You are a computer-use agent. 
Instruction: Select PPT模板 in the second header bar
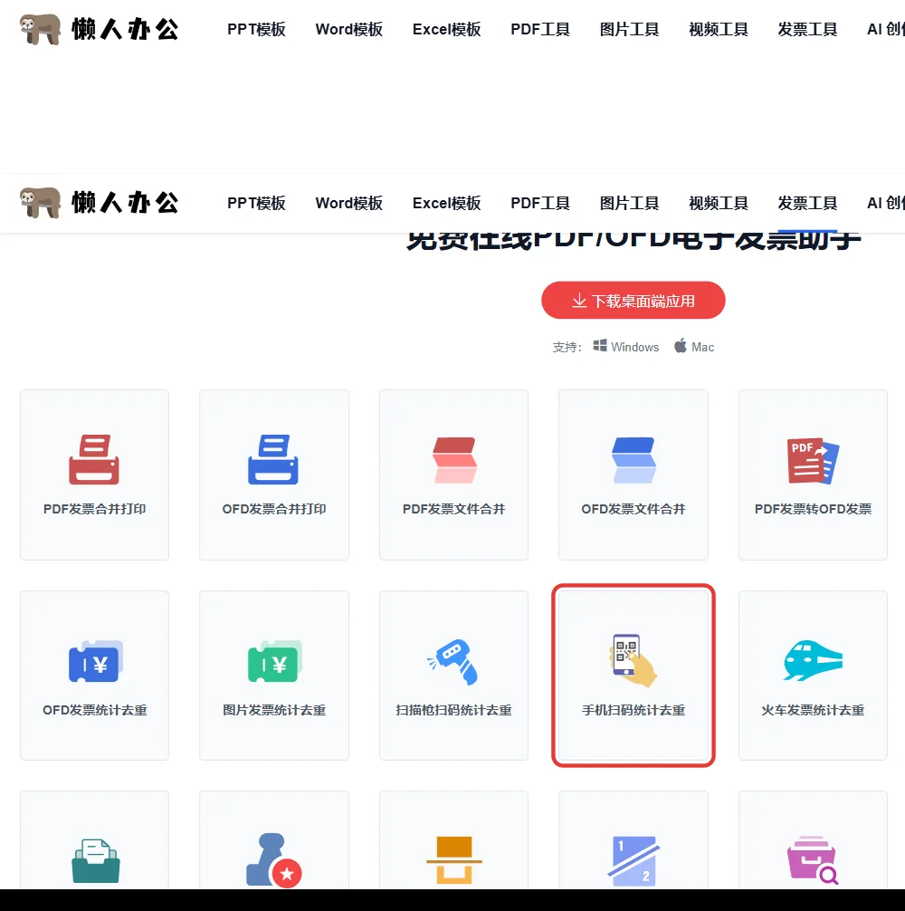(x=256, y=203)
